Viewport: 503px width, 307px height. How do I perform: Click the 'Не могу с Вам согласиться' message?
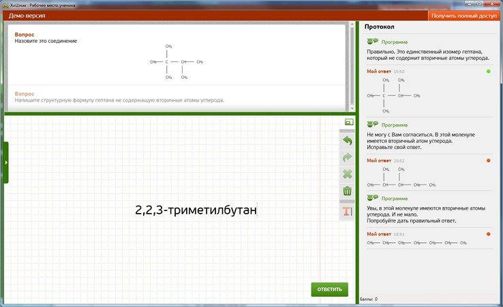coord(421,141)
